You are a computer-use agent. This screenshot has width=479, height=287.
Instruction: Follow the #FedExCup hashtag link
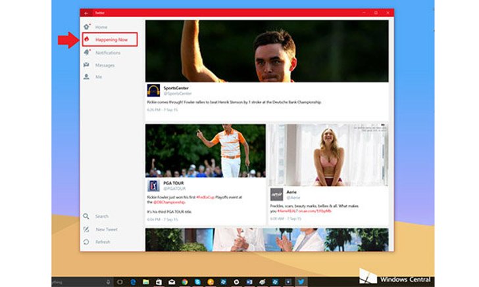(205, 197)
